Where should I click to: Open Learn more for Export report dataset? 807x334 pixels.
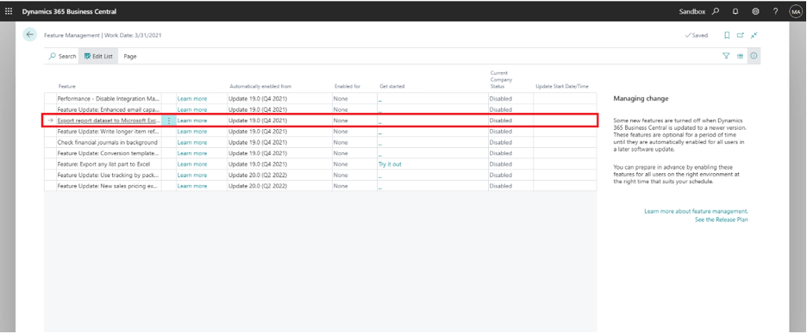192,121
